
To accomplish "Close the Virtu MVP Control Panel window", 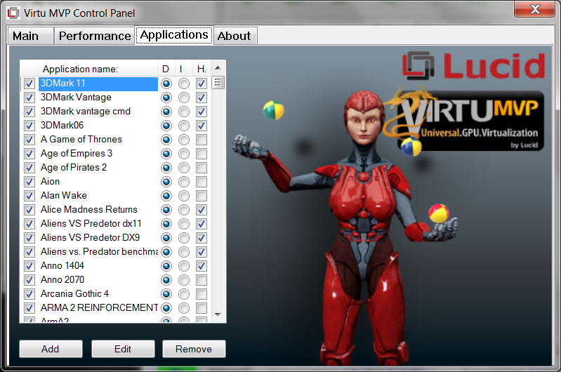I will click(534, 9).
